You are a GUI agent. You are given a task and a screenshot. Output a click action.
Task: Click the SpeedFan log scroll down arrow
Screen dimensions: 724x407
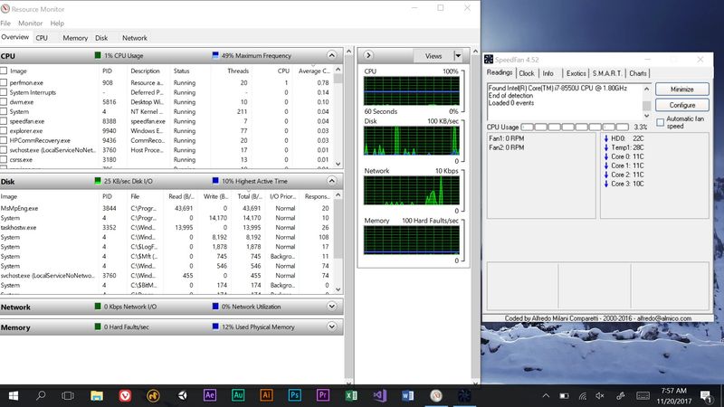coord(646,116)
